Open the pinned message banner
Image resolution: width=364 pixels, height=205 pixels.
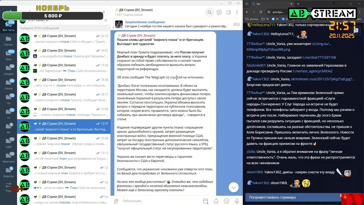tap(176, 24)
